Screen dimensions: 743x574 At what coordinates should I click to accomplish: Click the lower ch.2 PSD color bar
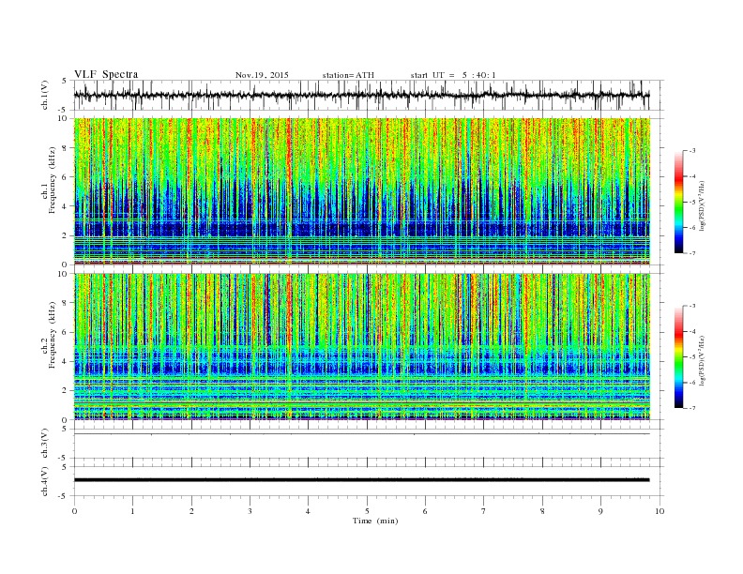678,357
